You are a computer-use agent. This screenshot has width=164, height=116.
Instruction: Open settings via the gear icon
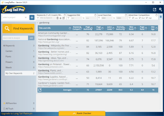click(x=160, y=9)
